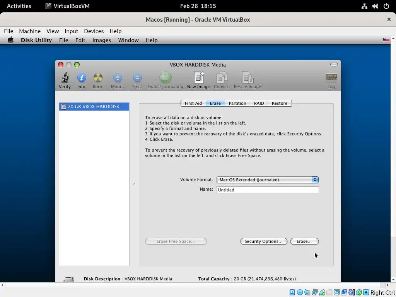The image size is (396, 297).
Task: Click VirtualBox shared folders status icon
Action: tap(329, 292)
